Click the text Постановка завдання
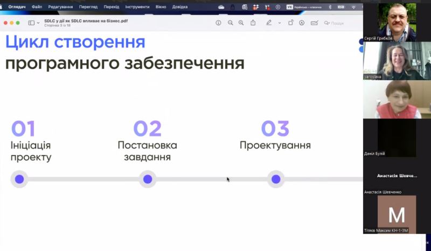 [x=147, y=151]
